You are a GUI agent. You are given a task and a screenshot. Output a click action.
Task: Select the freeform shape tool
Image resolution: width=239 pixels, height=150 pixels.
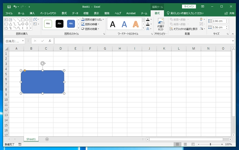coord(6,28)
